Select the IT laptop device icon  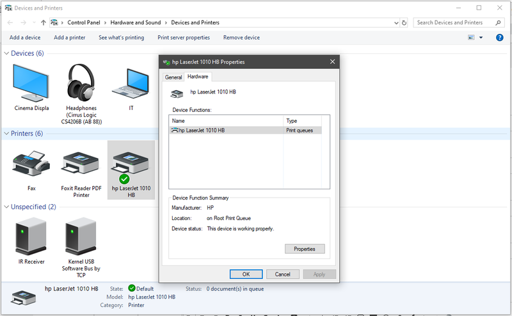131,84
